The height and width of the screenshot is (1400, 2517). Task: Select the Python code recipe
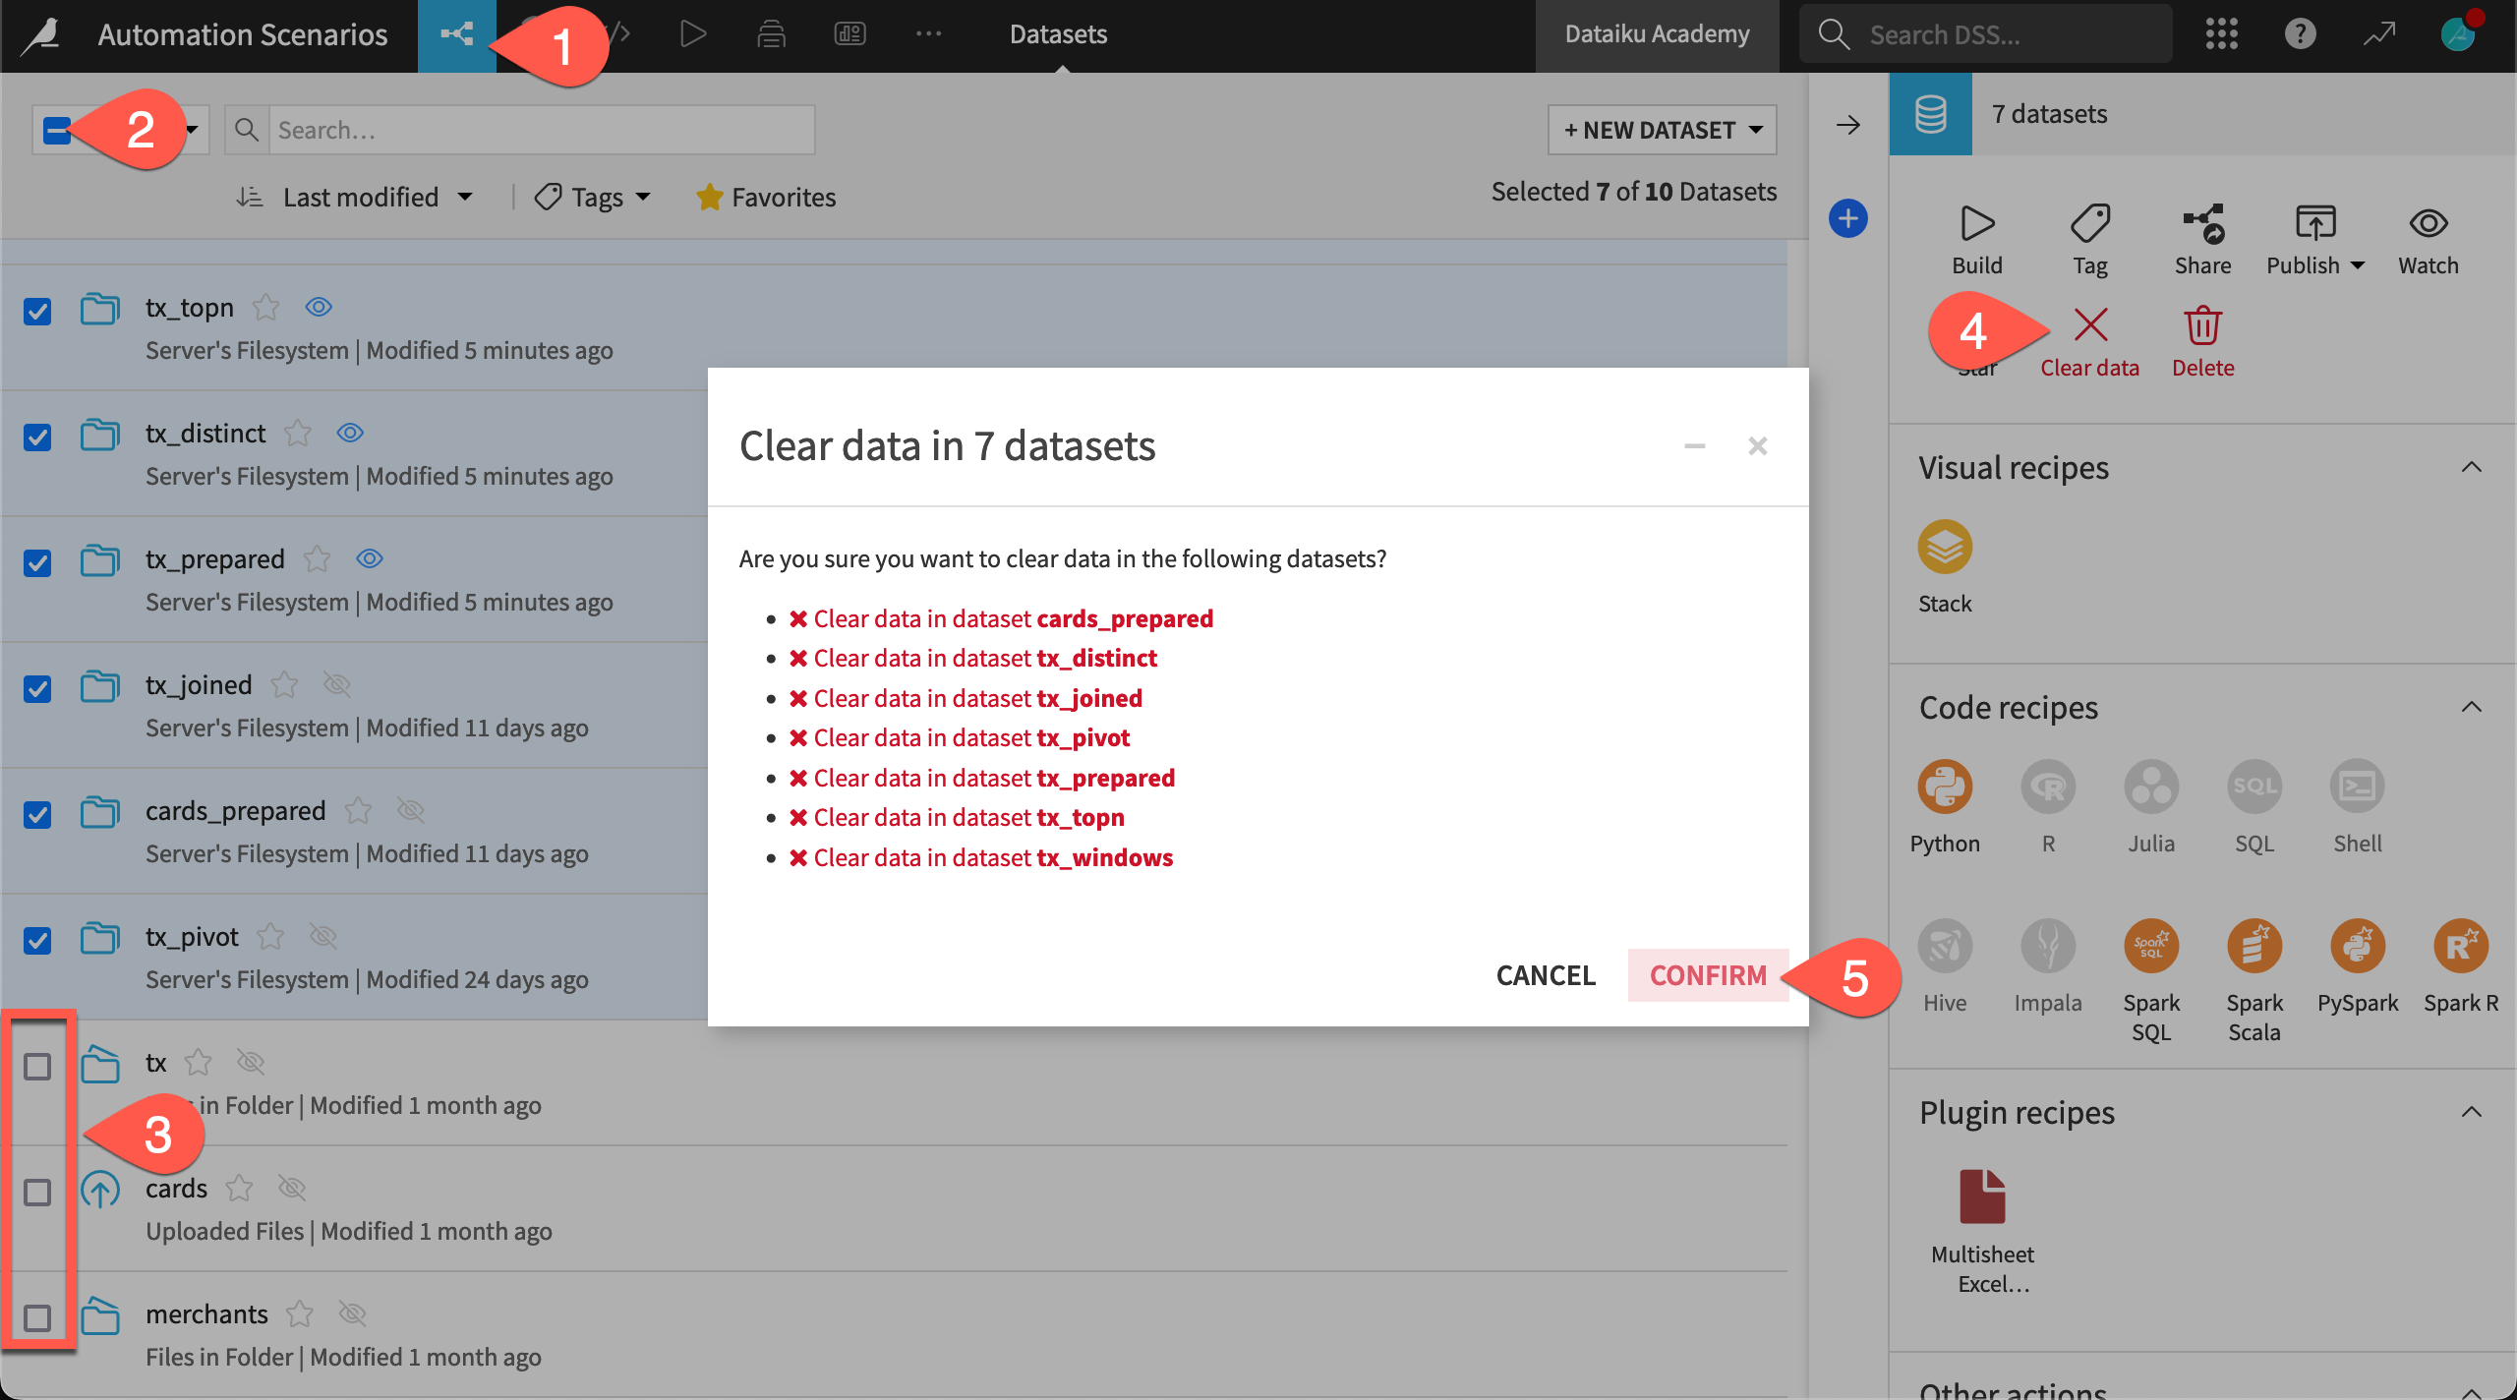(1945, 787)
